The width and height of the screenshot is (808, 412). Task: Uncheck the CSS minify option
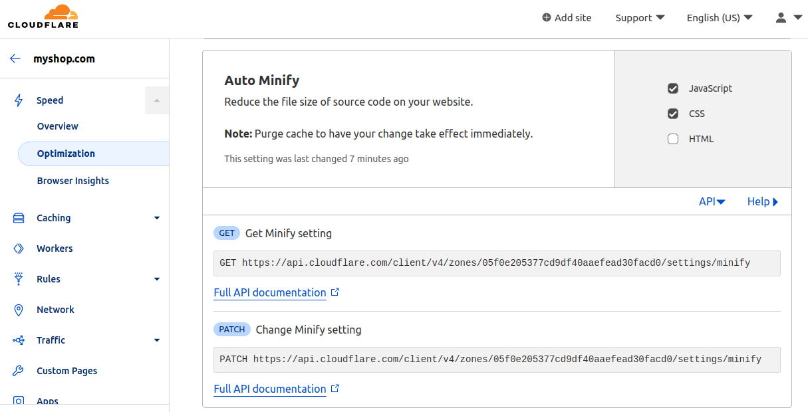[673, 113]
